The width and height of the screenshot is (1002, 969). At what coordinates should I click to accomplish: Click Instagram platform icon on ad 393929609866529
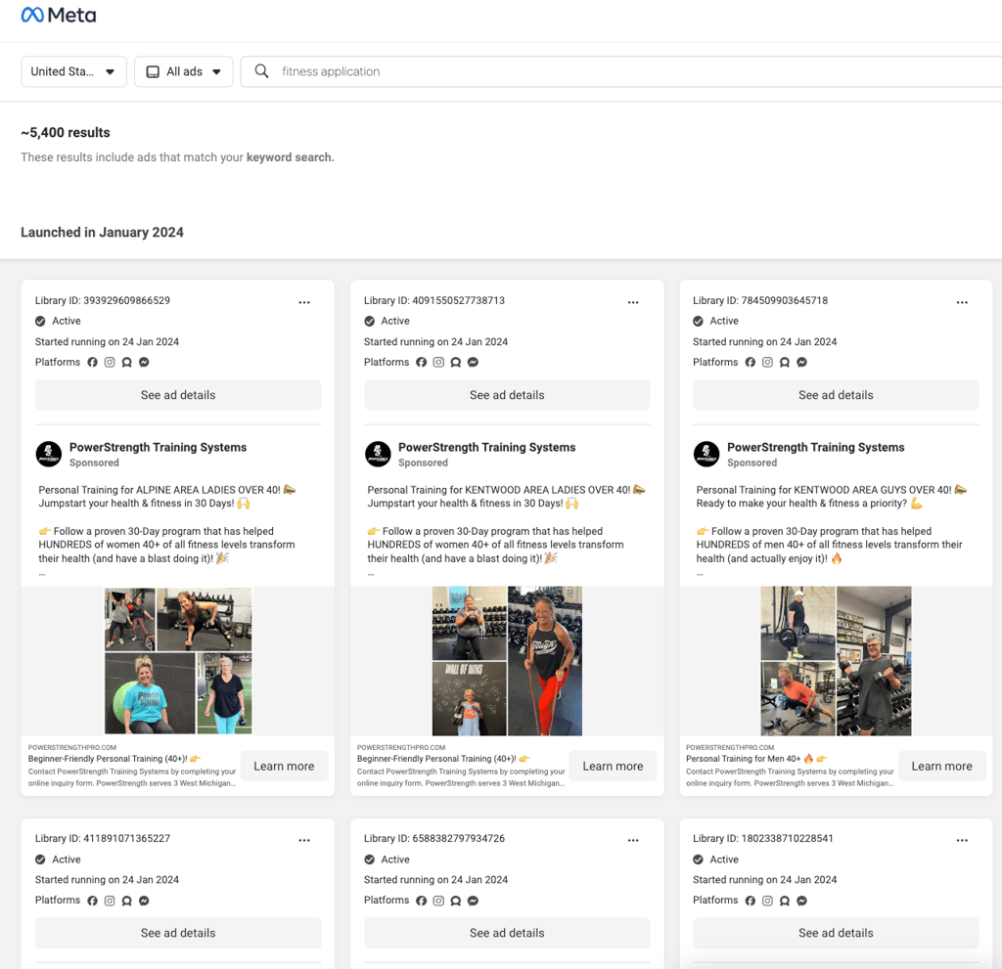click(110, 362)
